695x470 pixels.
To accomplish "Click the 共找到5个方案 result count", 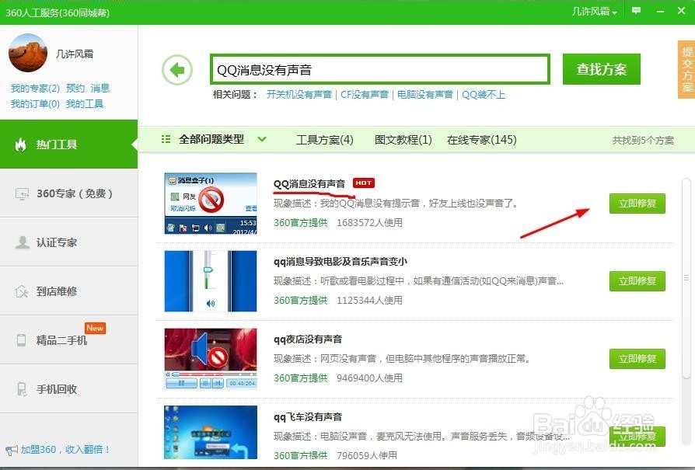I will point(643,141).
